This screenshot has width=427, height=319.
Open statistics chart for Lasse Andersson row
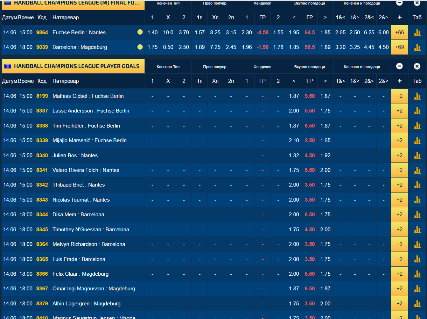pyautogui.click(x=417, y=110)
